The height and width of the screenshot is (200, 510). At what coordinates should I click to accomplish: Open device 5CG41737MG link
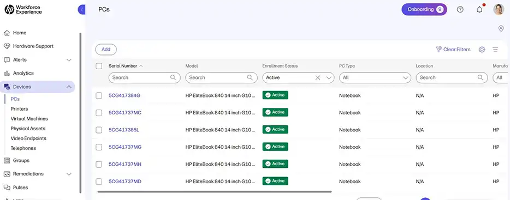[x=125, y=147]
